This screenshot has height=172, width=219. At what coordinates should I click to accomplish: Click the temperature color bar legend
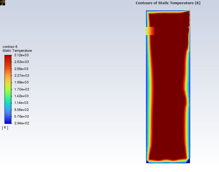coord(8,89)
